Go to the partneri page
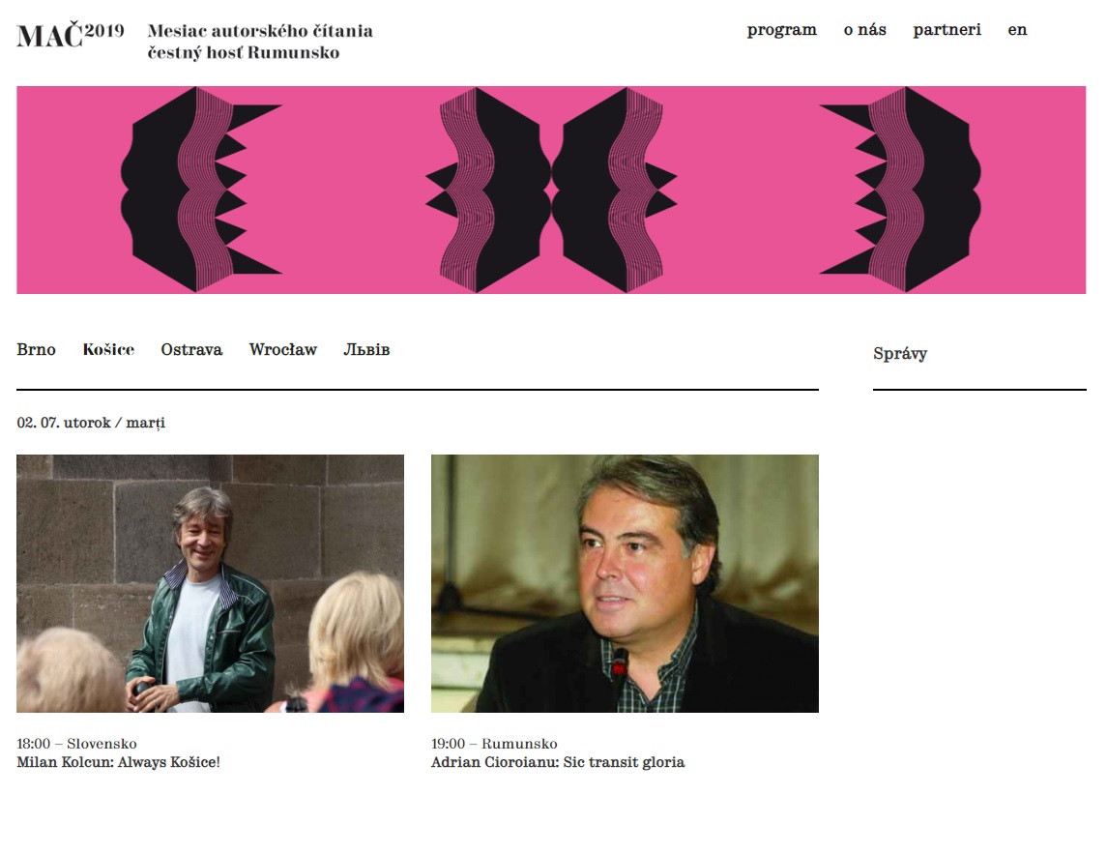The width and height of the screenshot is (1107, 853). click(947, 30)
